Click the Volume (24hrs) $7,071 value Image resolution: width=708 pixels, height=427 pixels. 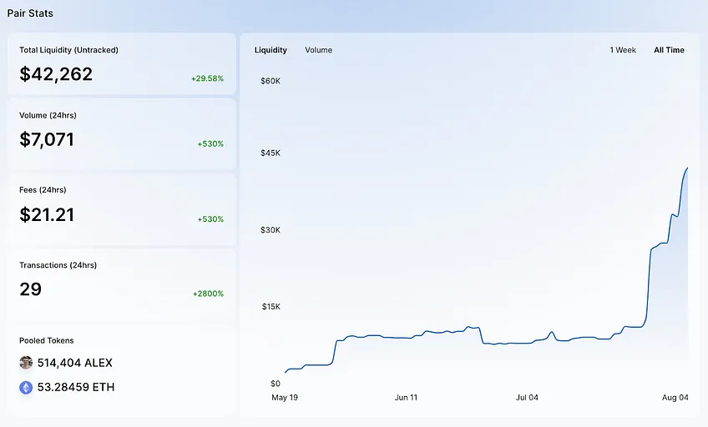point(47,139)
